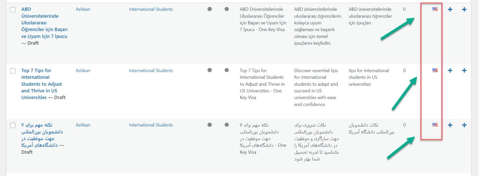Click the right plus icon in the Persian post row
This screenshot has height=176, width=479.
[464, 125]
